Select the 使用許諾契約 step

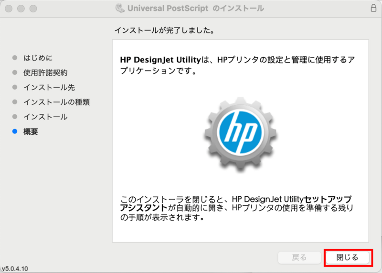tap(45, 72)
